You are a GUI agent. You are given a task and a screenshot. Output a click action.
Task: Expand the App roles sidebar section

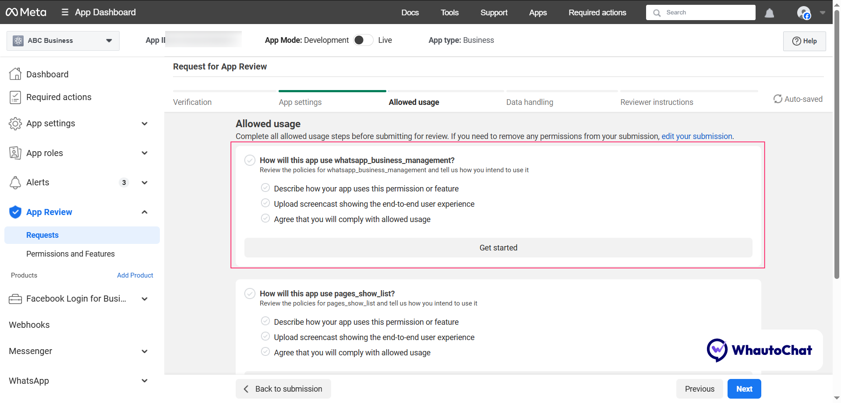145,153
